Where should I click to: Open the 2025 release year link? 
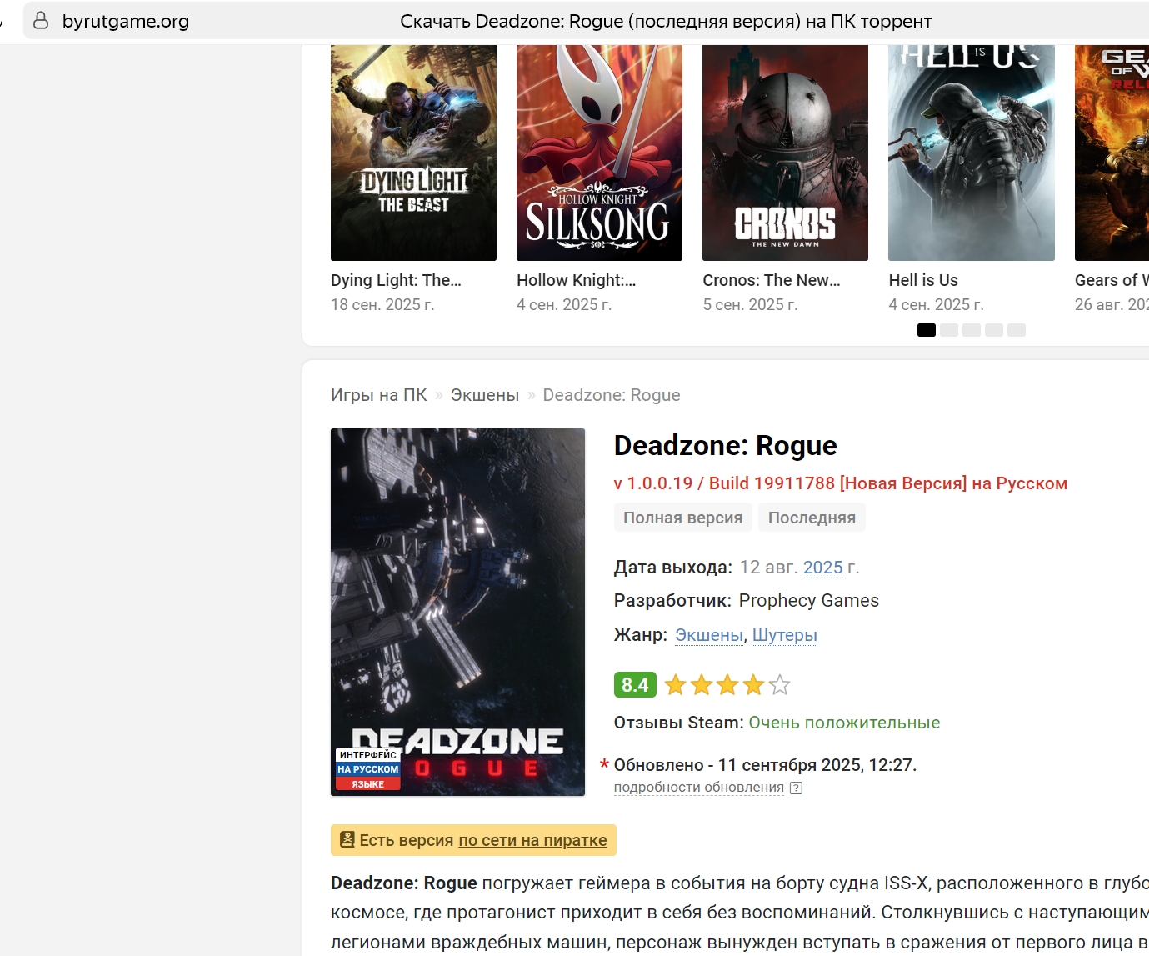coord(823,568)
